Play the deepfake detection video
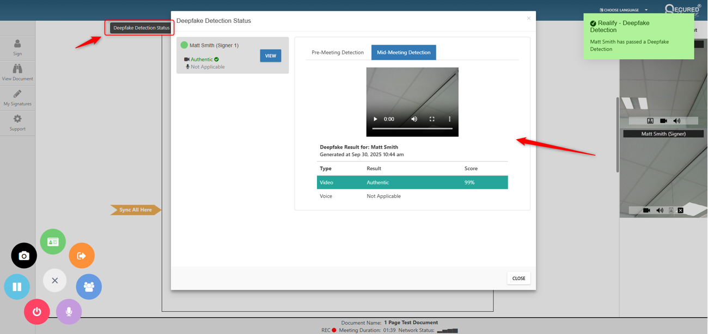 coord(375,119)
